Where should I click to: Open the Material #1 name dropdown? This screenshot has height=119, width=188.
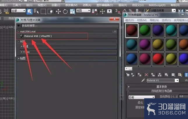pyautogui.click(x=177, y=80)
